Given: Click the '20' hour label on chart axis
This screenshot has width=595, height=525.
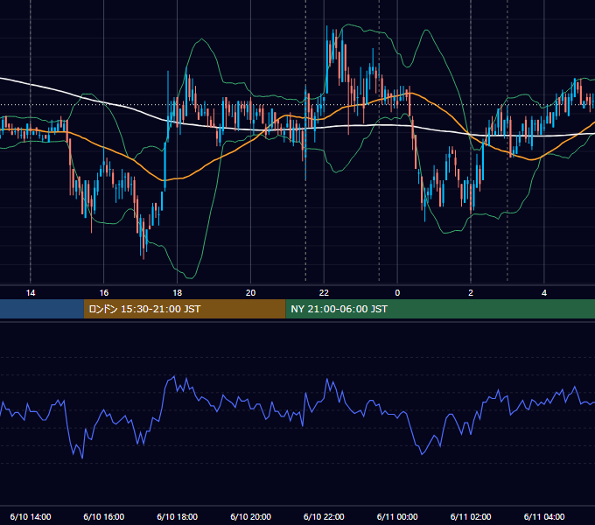Looking at the screenshot, I should click(250, 293).
